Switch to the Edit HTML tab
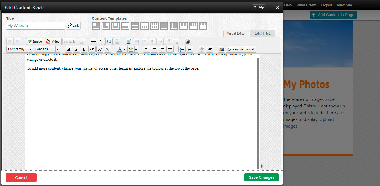This screenshot has width=380, height=186. click(x=262, y=33)
